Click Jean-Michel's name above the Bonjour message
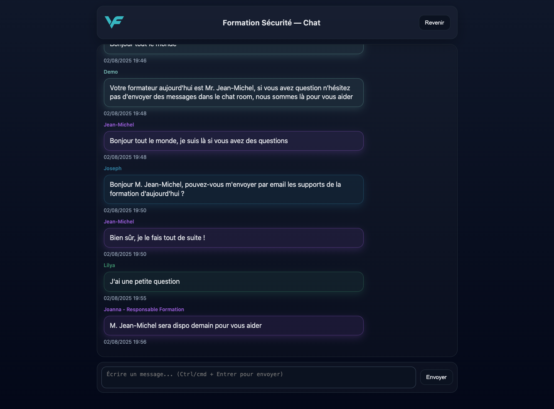Image resolution: width=554 pixels, height=409 pixels. tap(119, 125)
